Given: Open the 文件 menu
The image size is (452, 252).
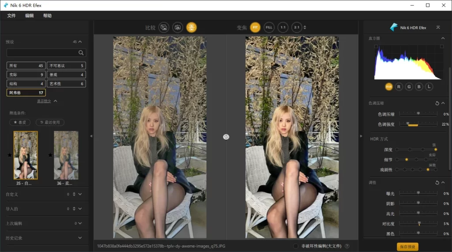Looking at the screenshot, I should tap(11, 15).
